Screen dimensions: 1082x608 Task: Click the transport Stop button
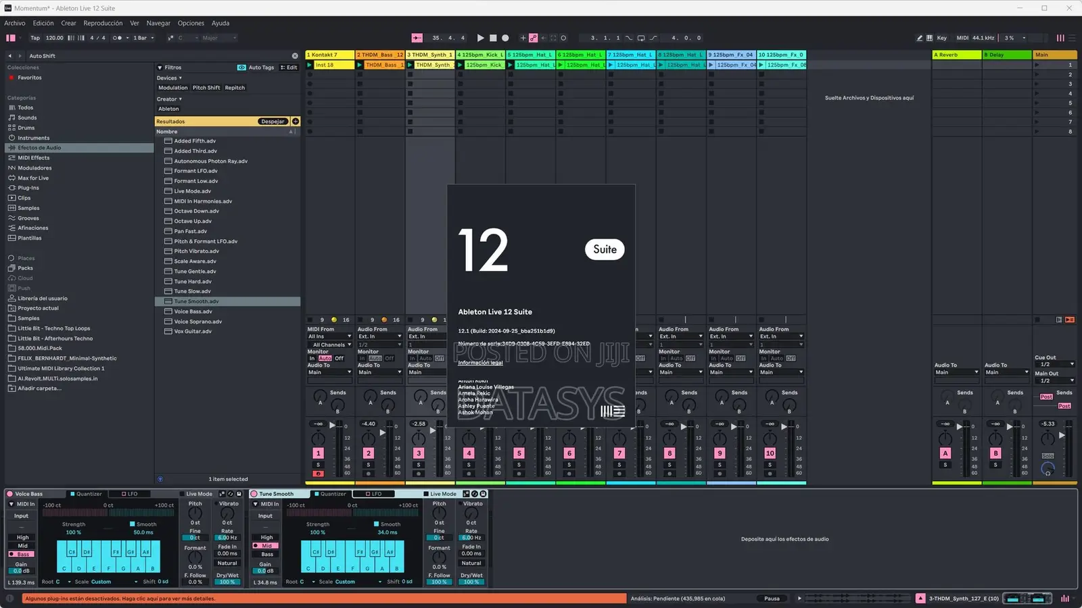point(493,38)
